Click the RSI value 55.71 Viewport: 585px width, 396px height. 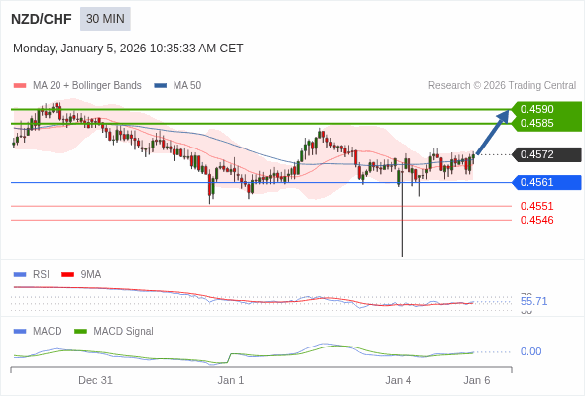533,301
